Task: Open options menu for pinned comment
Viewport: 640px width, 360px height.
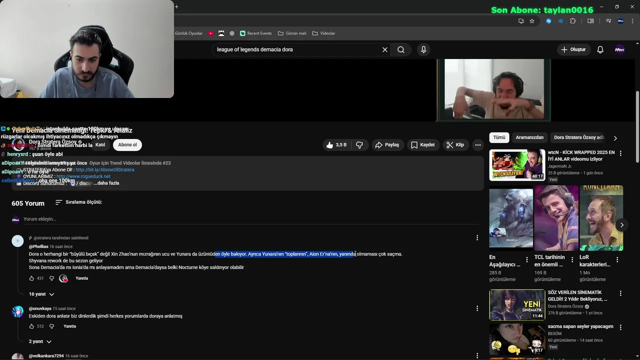Action: tap(477, 238)
